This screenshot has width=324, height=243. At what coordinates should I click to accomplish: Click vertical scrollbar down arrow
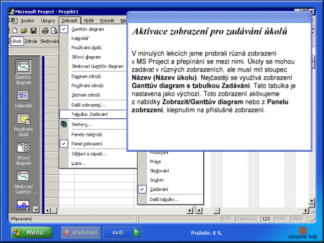pyautogui.click(x=312, y=201)
